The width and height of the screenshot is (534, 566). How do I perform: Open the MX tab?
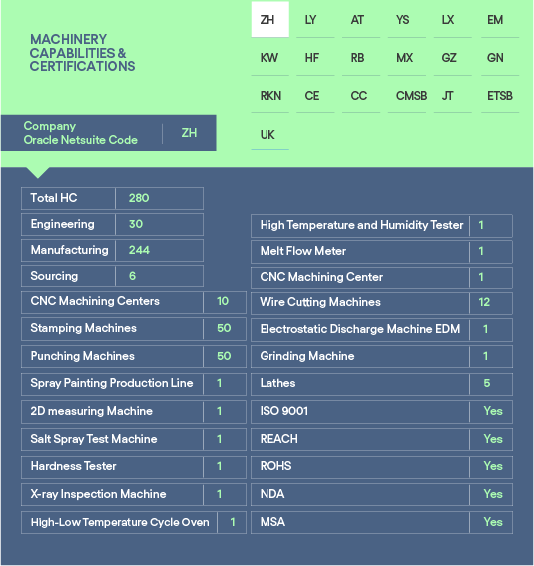pyautogui.click(x=407, y=58)
